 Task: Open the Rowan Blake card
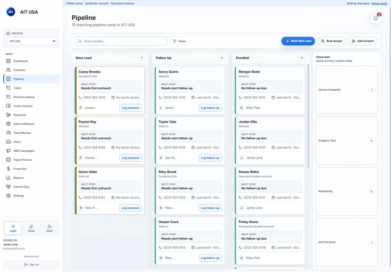click(x=270, y=190)
